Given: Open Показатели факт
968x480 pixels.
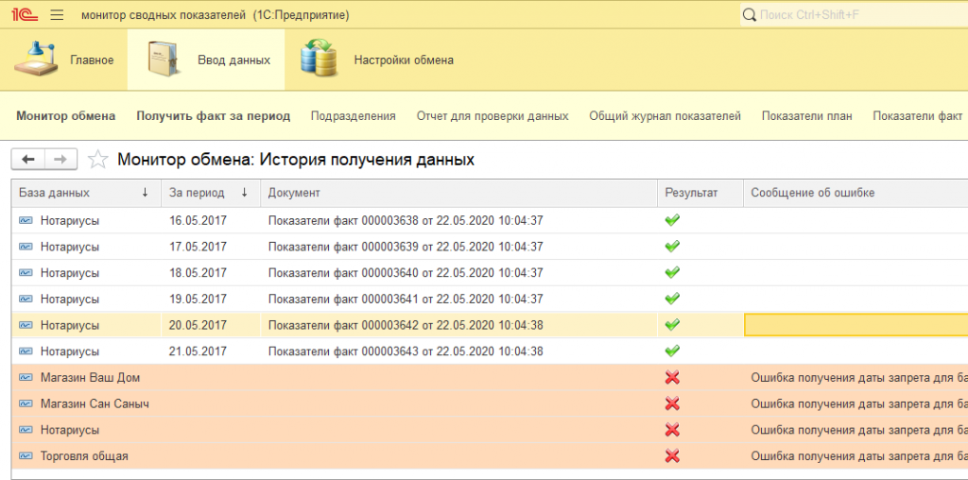Looking at the screenshot, I should click(x=917, y=116).
